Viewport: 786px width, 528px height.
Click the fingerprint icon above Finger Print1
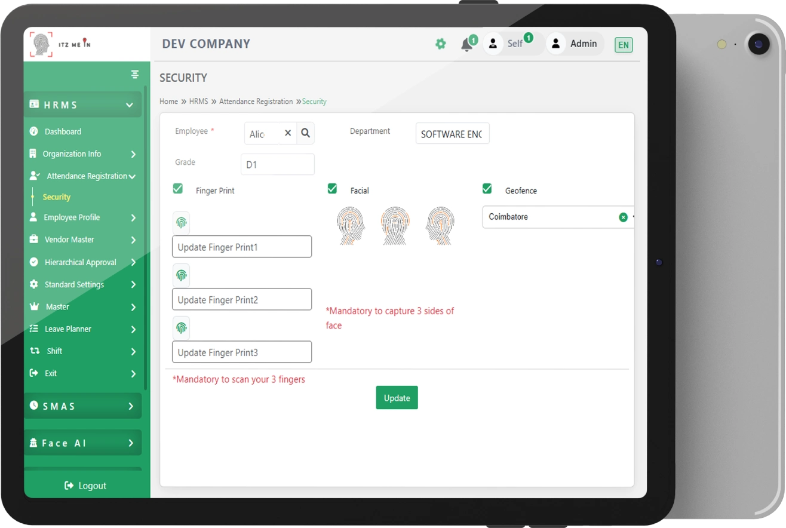(x=181, y=223)
